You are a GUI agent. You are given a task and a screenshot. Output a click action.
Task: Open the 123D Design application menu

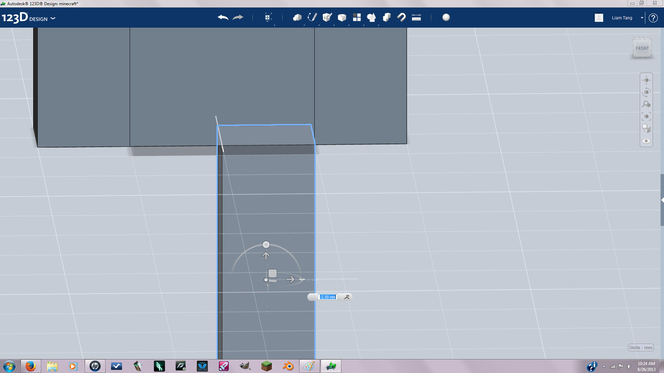(x=28, y=18)
